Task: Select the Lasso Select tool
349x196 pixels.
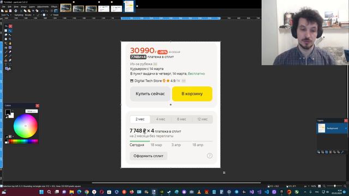Action: tap(6, 35)
